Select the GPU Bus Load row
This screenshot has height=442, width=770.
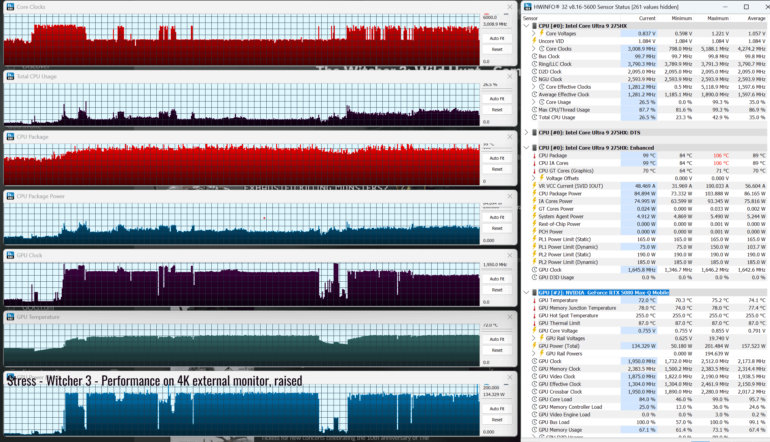point(644,422)
